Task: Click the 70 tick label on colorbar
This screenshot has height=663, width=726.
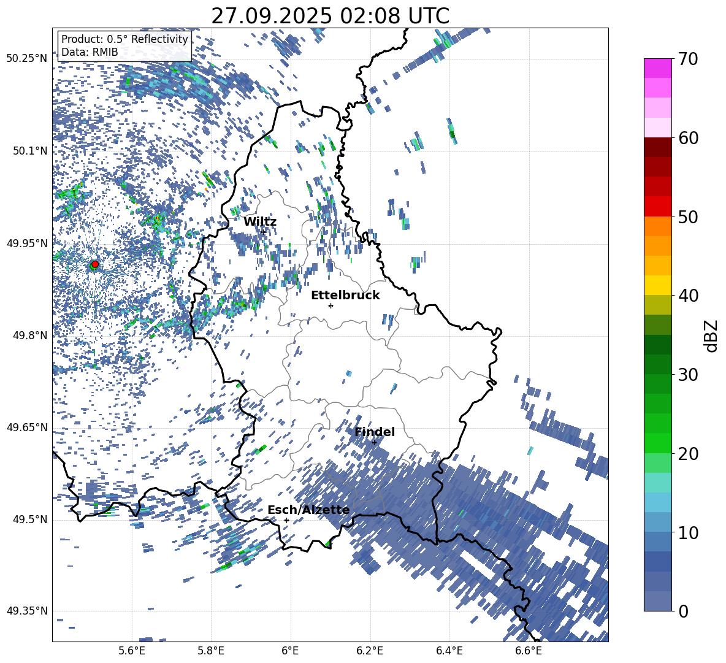Action: pyautogui.click(x=689, y=59)
